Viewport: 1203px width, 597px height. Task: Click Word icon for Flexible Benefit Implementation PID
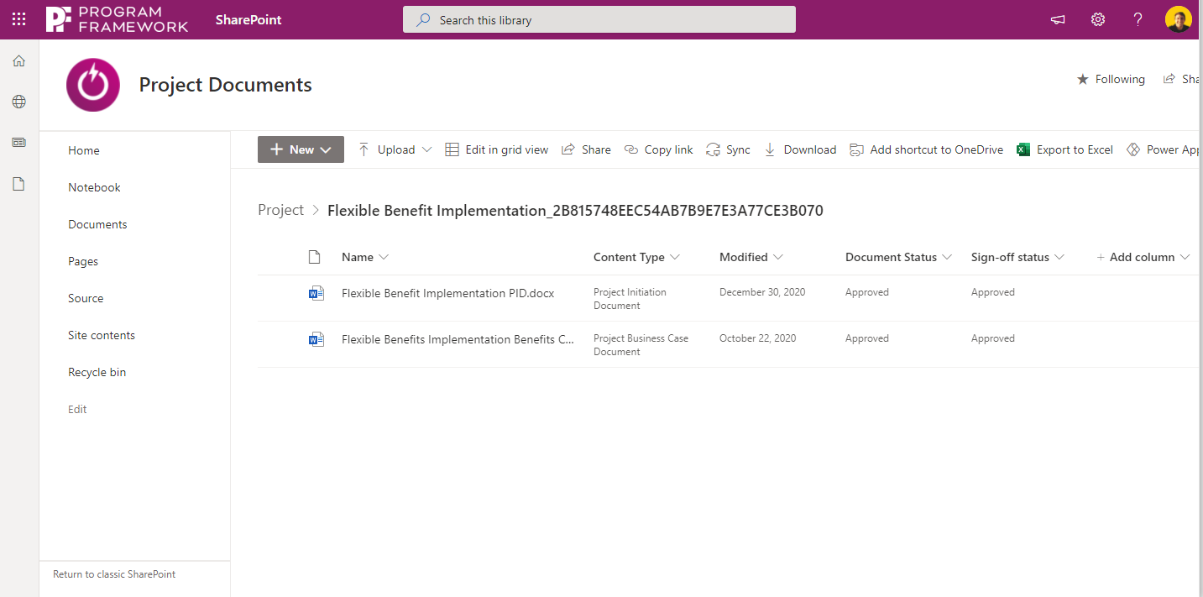[x=316, y=293]
